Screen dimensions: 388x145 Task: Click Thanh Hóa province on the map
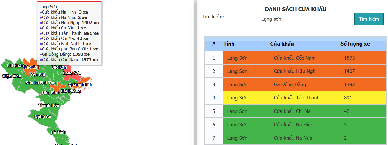[x=49, y=105]
